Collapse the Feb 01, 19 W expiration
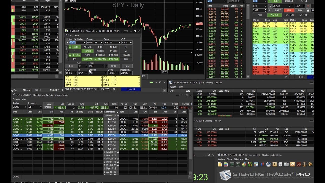Viewport: 325px width, 183px height. pyautogui.click(x=105, y=115)
